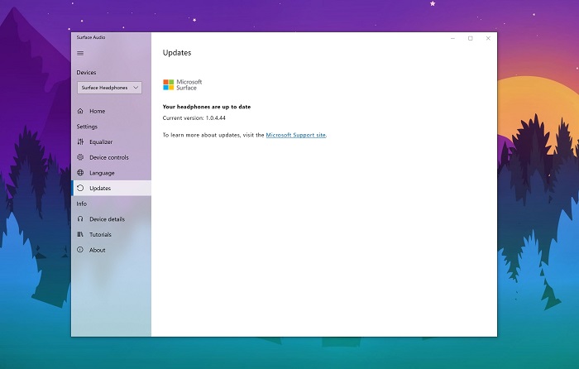Select the Device details text label
The width and height of the screenshot is (579, 369).
[x=108, y=219]
